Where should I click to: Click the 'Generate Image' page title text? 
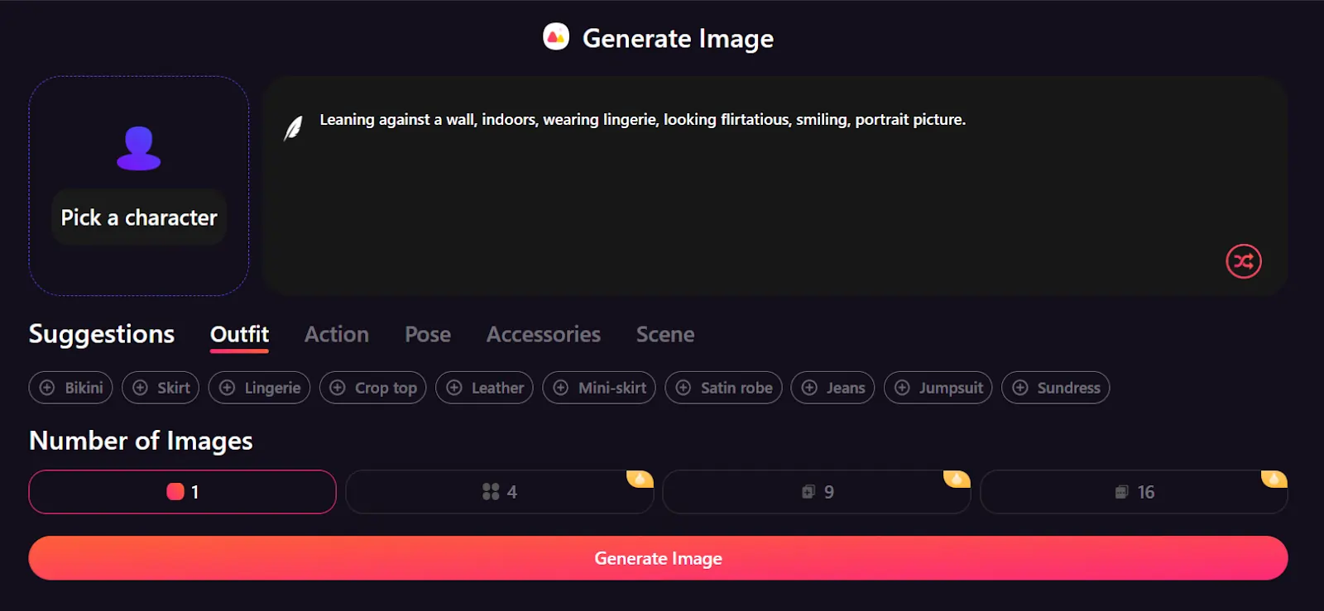(678, 39)
